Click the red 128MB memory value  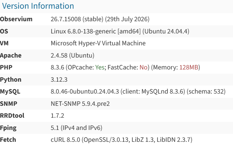189,67
